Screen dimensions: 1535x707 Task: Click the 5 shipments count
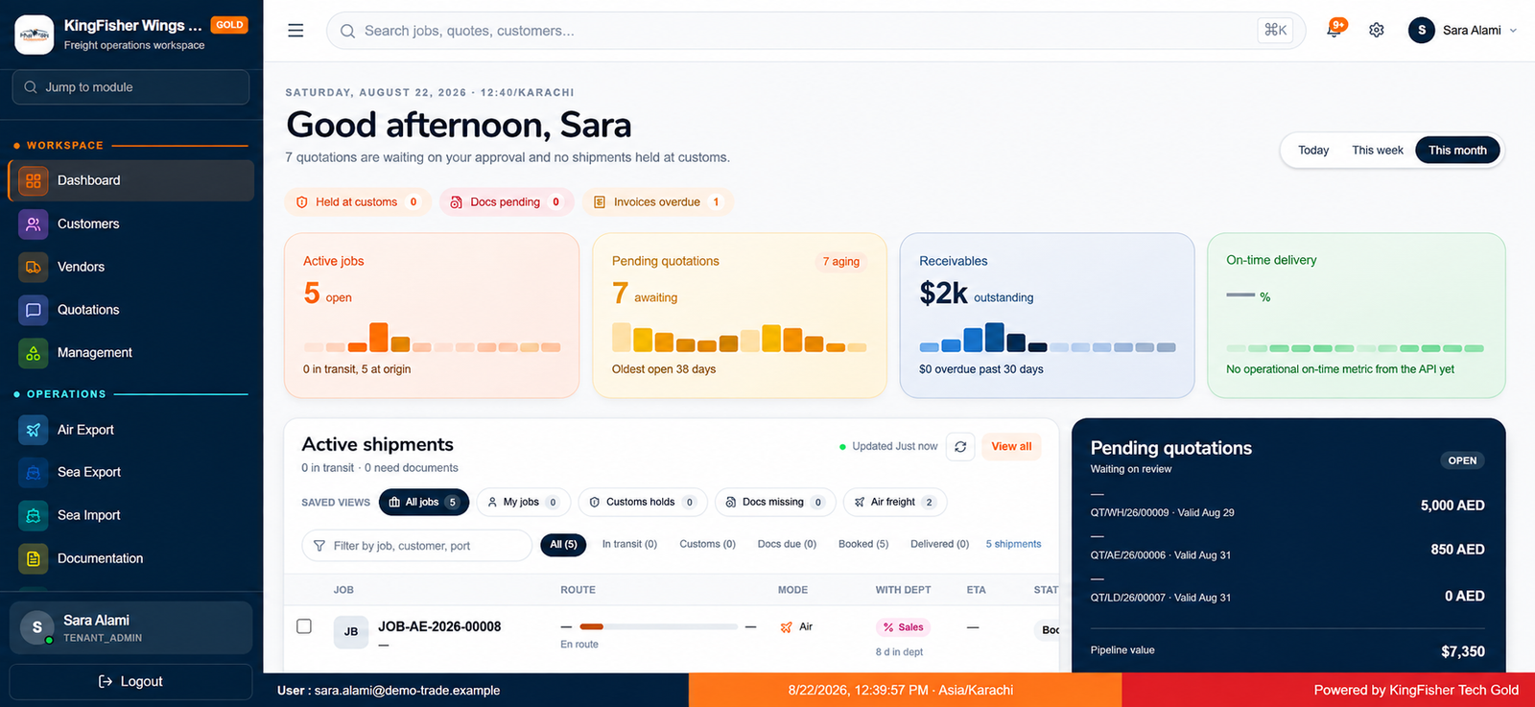pyautogui.click(x=1013, y=544)
